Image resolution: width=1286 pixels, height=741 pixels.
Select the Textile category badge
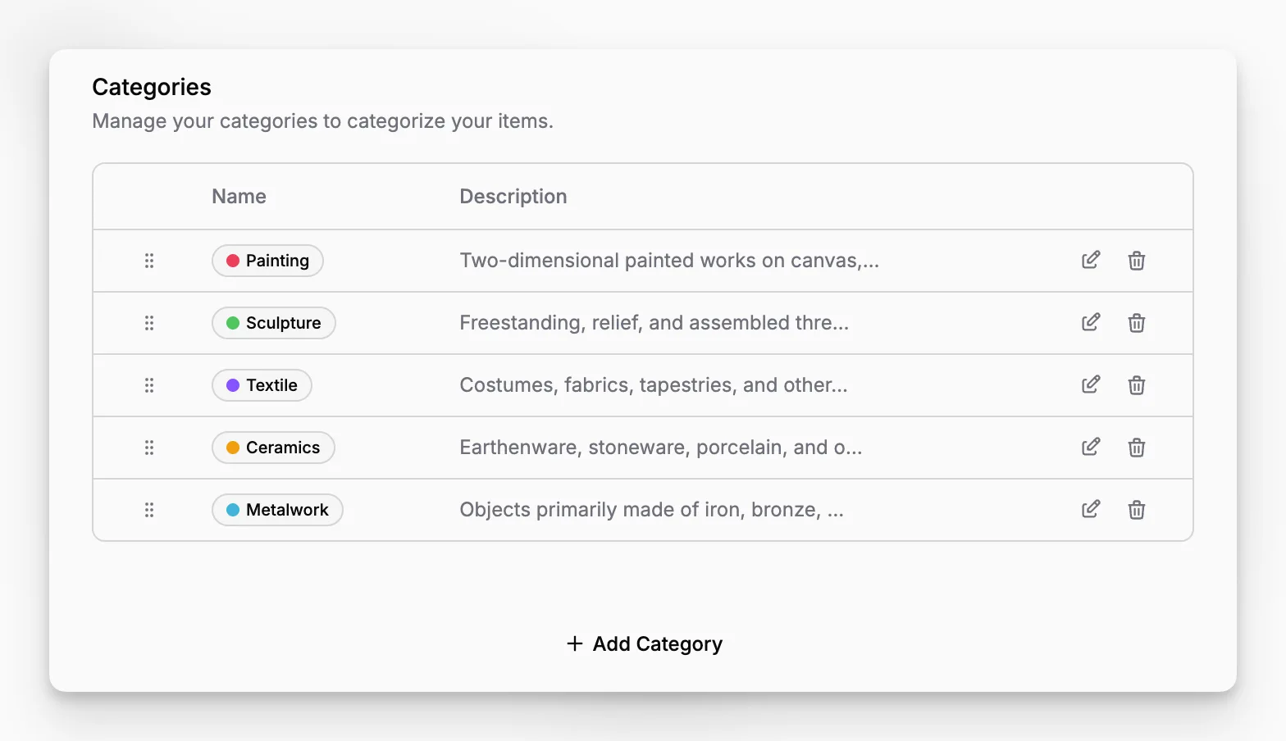pyautogui.click(x=262, y=385)
